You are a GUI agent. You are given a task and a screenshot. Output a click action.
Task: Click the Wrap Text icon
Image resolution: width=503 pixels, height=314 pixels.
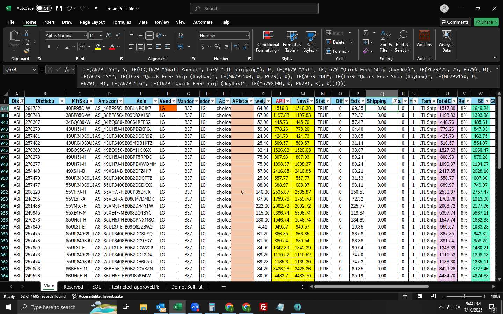coord(181,36)
